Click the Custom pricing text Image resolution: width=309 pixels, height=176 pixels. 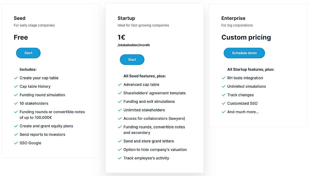coord(246,38)
